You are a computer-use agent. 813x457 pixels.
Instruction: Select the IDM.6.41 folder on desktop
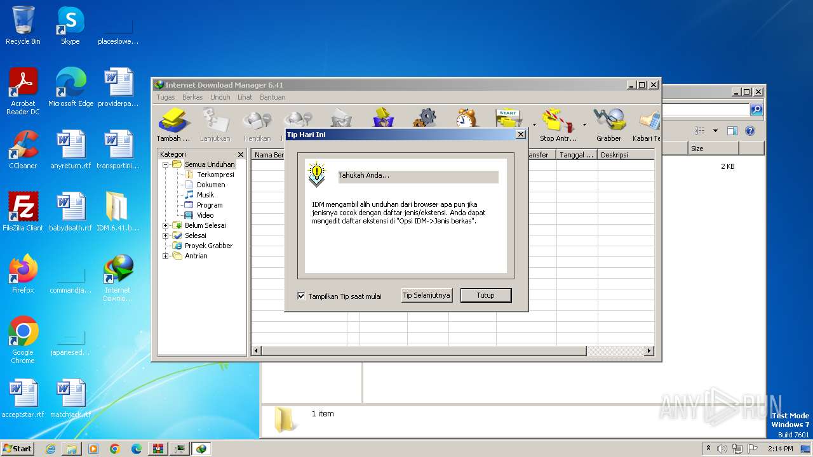point(118,212)
